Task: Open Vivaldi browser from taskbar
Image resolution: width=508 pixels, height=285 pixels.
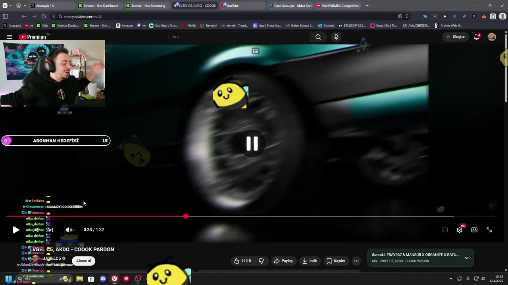Action: (114, 279)
